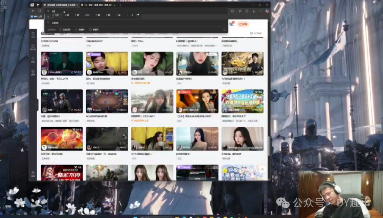Open the Copilot icon in the toolbar

click(267, 11)
